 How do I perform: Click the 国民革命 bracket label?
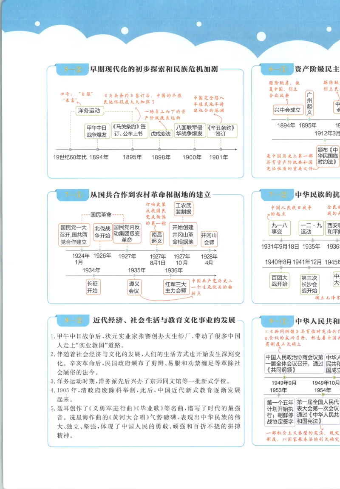(101, 215)
